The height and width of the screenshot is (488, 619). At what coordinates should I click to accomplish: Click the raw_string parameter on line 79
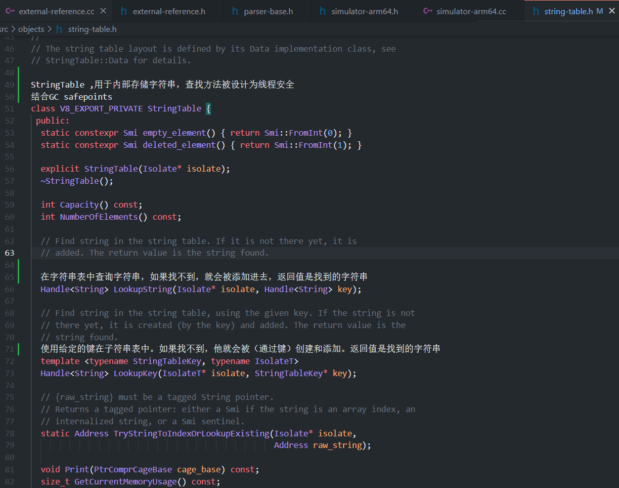coord(337,445)
